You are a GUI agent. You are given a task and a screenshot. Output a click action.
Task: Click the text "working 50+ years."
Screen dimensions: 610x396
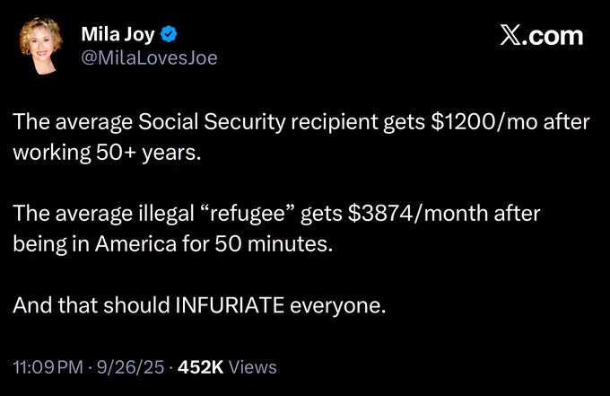[107, 153]
